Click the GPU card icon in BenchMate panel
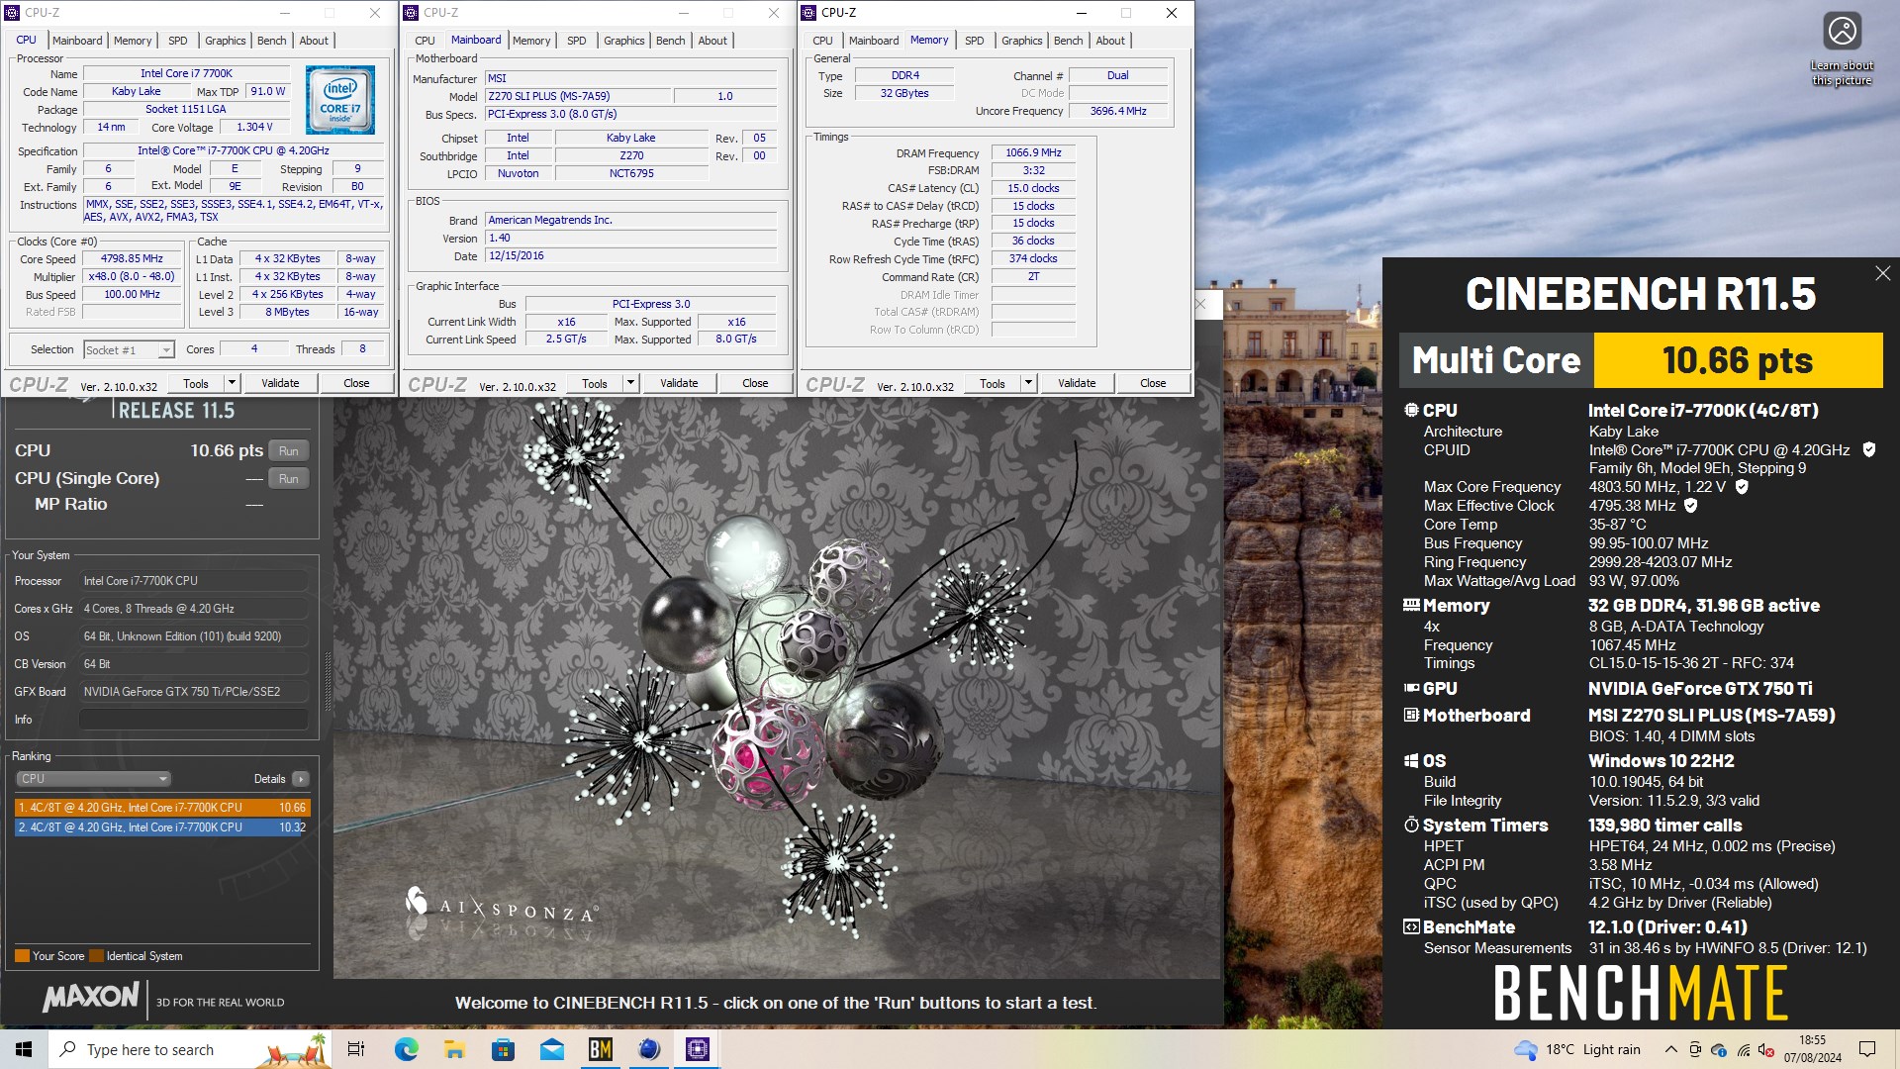The image size is (1900, 1069). click(x=1411, y=688)
